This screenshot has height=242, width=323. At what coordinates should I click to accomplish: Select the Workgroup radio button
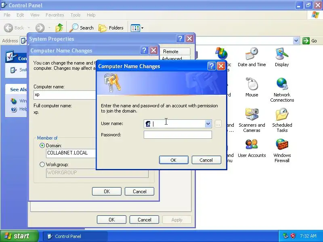(x=42, y=165)
